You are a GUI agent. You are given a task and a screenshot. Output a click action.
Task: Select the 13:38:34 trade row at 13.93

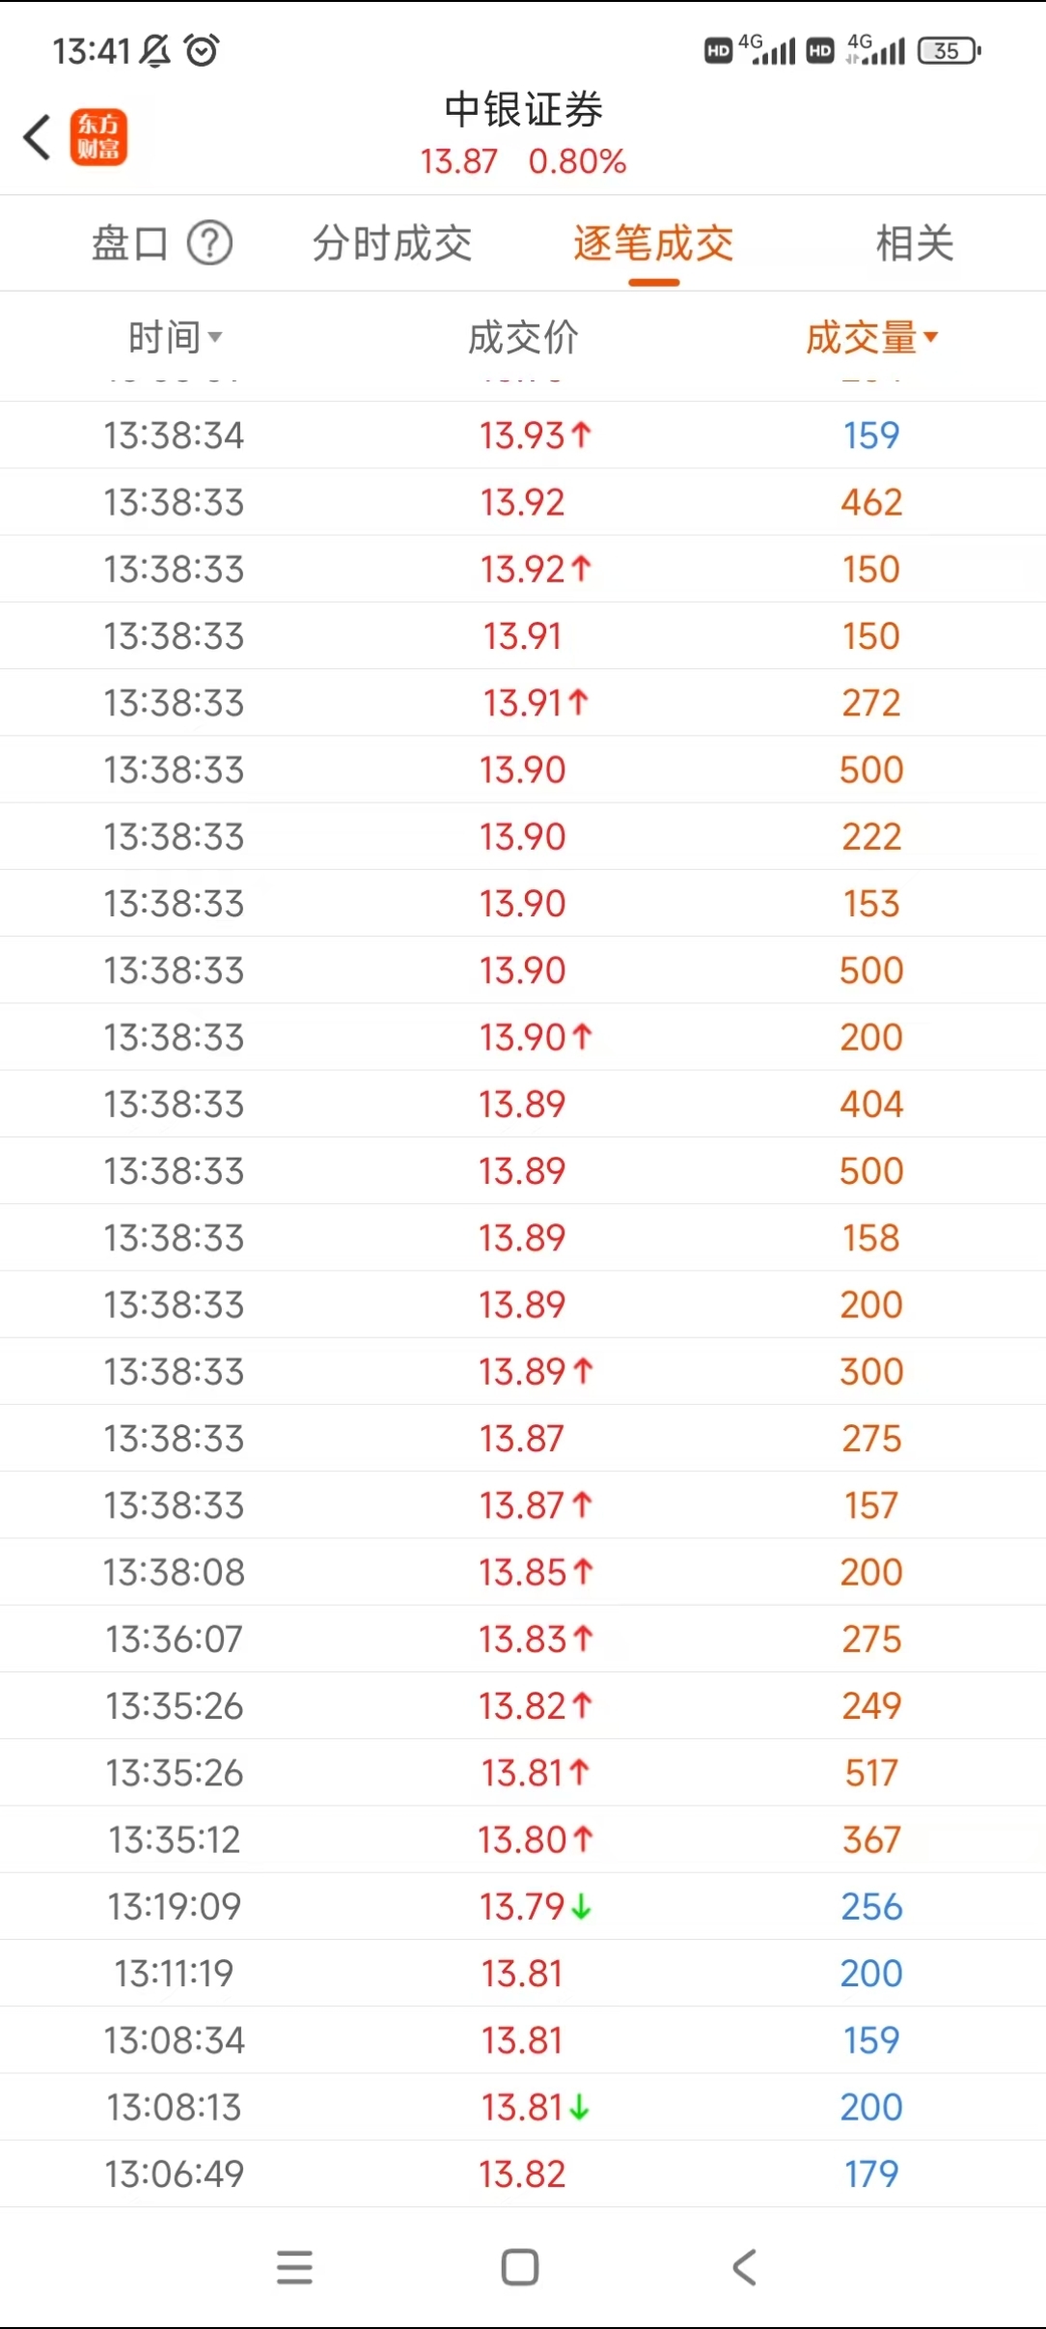[x=523, y=435]
